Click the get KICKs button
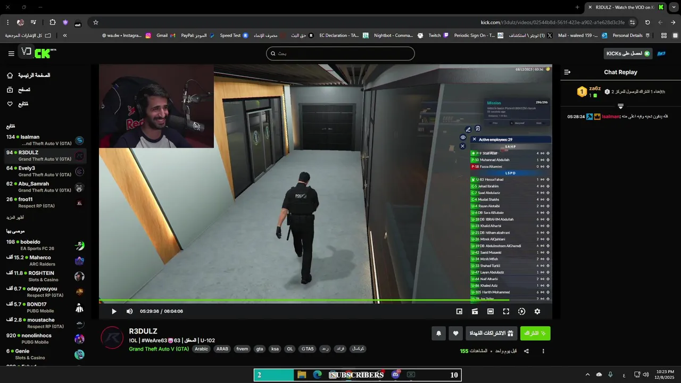681x383 pixels. point(628,54)
